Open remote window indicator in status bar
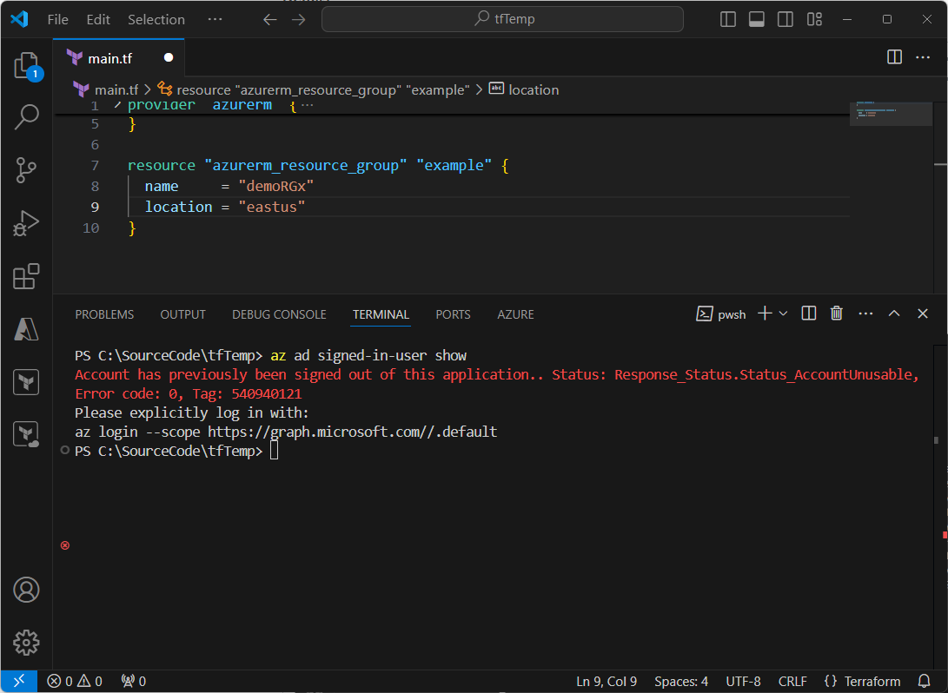The image size is (948, 693). click(x=19, y=681)
